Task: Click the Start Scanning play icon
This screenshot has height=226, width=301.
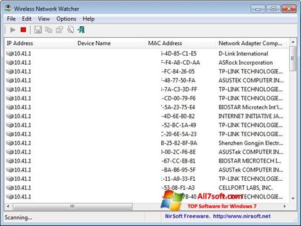Action: point(13,30)
